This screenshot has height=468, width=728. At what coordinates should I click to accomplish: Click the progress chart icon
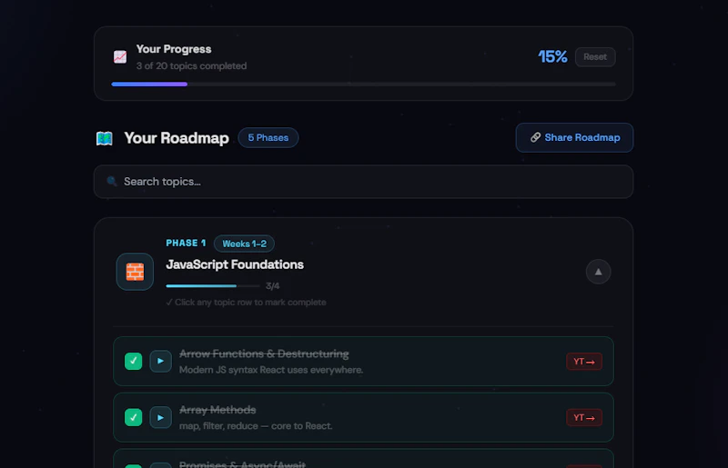(x=120, y=57)
